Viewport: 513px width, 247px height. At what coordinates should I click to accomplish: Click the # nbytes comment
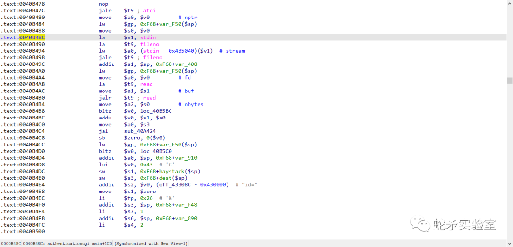tap(191, 105)
